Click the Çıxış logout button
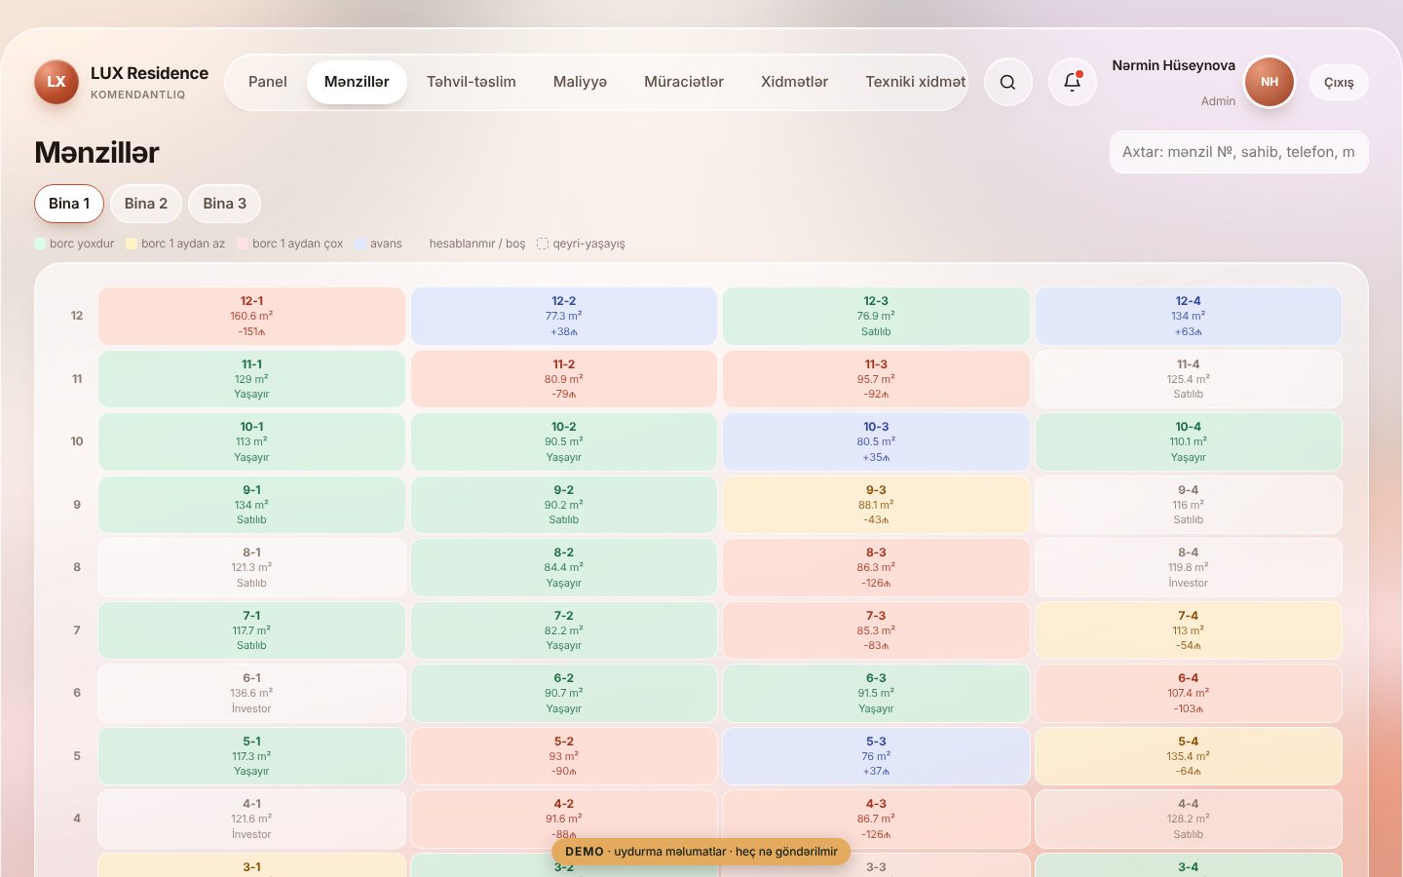 tap(1339, 83)
